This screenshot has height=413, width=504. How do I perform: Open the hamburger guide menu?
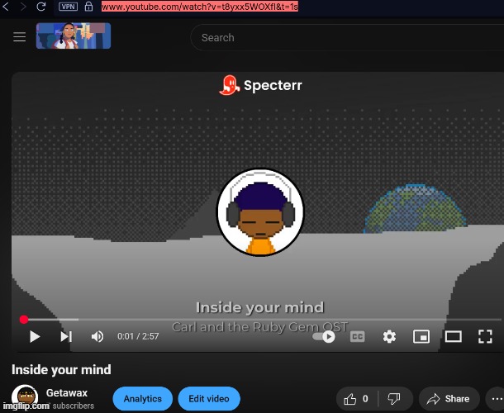pyautogui.click(x=19, y=36)
